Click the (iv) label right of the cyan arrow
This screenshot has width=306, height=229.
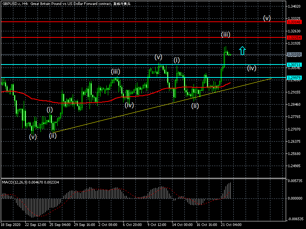pyautogui.click(x=251, y=68)
